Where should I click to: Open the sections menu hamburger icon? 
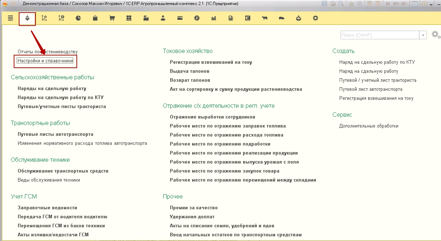10,18
